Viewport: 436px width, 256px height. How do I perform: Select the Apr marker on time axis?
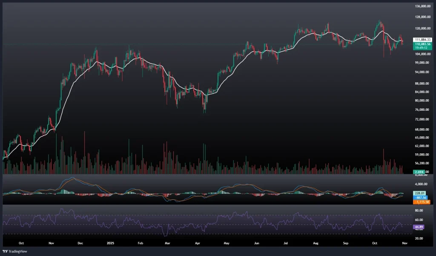click(x=198, y=243)
